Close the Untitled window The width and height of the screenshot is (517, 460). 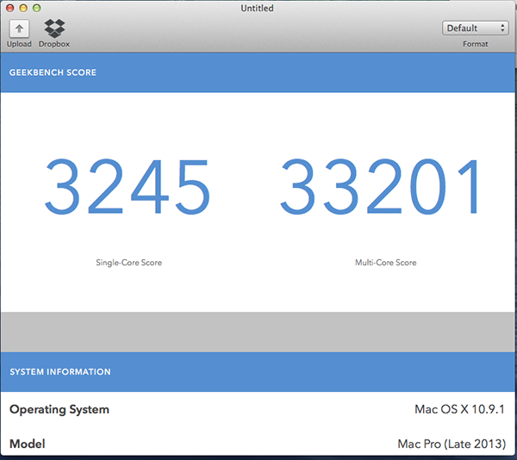tap(9, 8)
